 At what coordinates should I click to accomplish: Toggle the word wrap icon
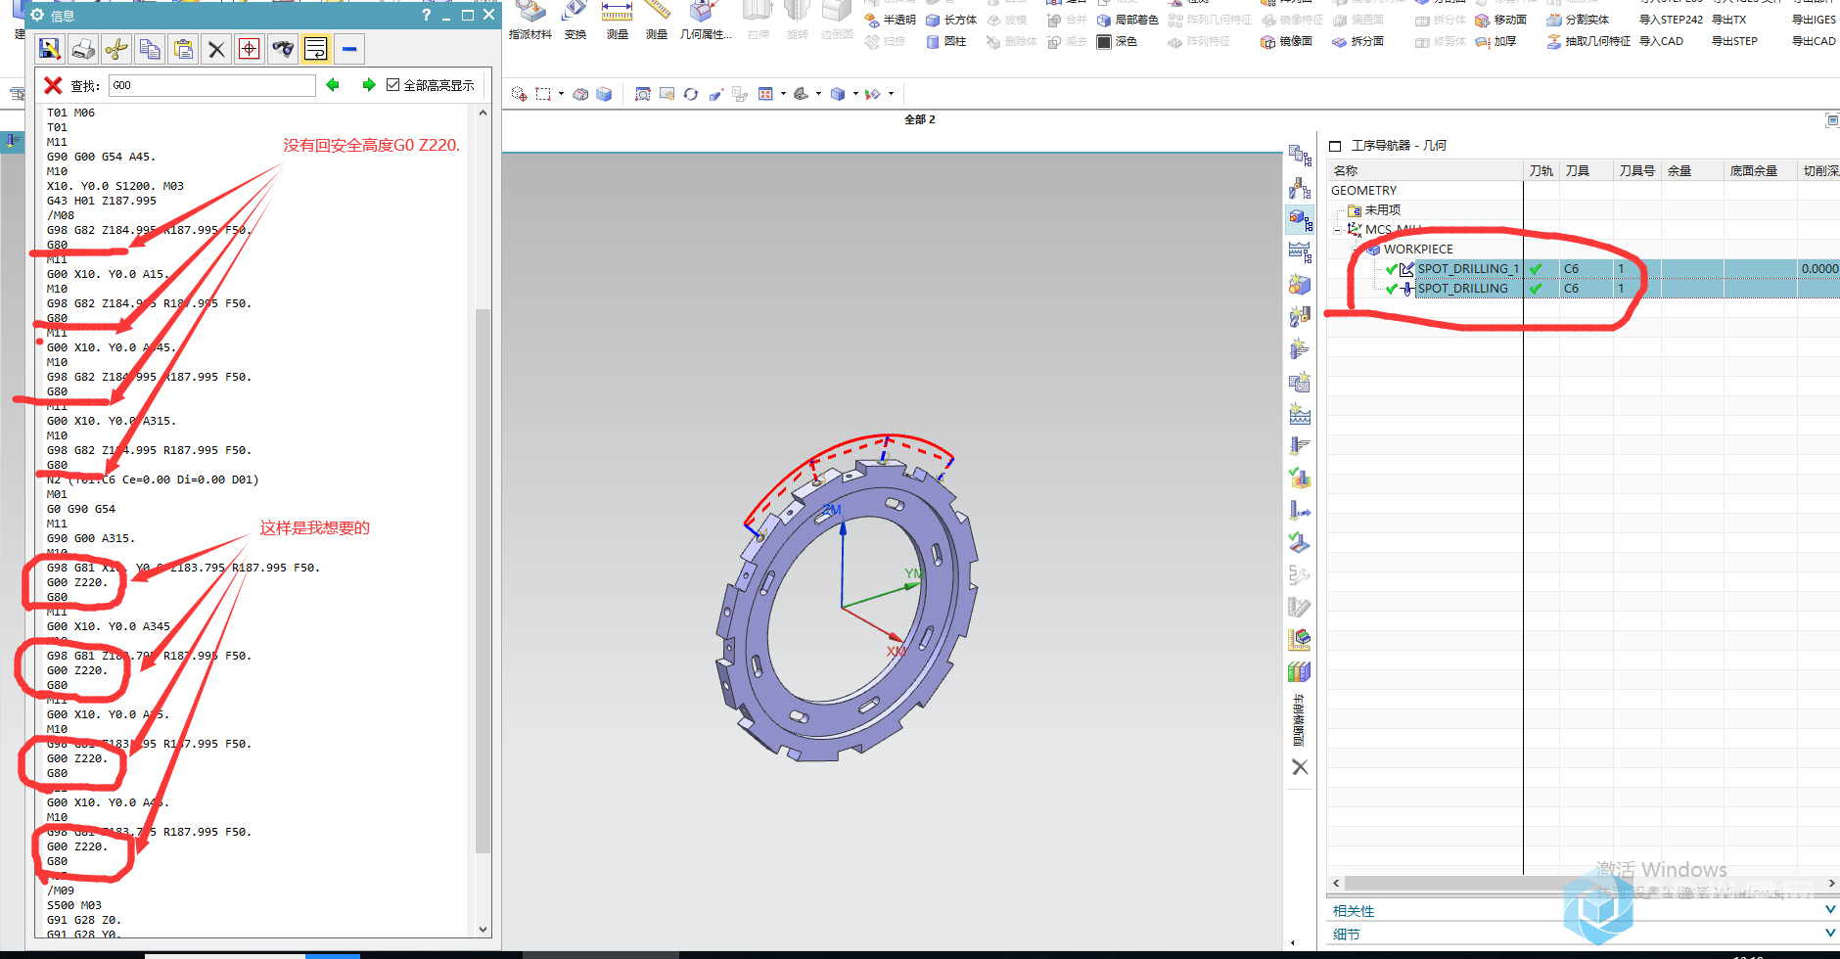pos(315,49)
